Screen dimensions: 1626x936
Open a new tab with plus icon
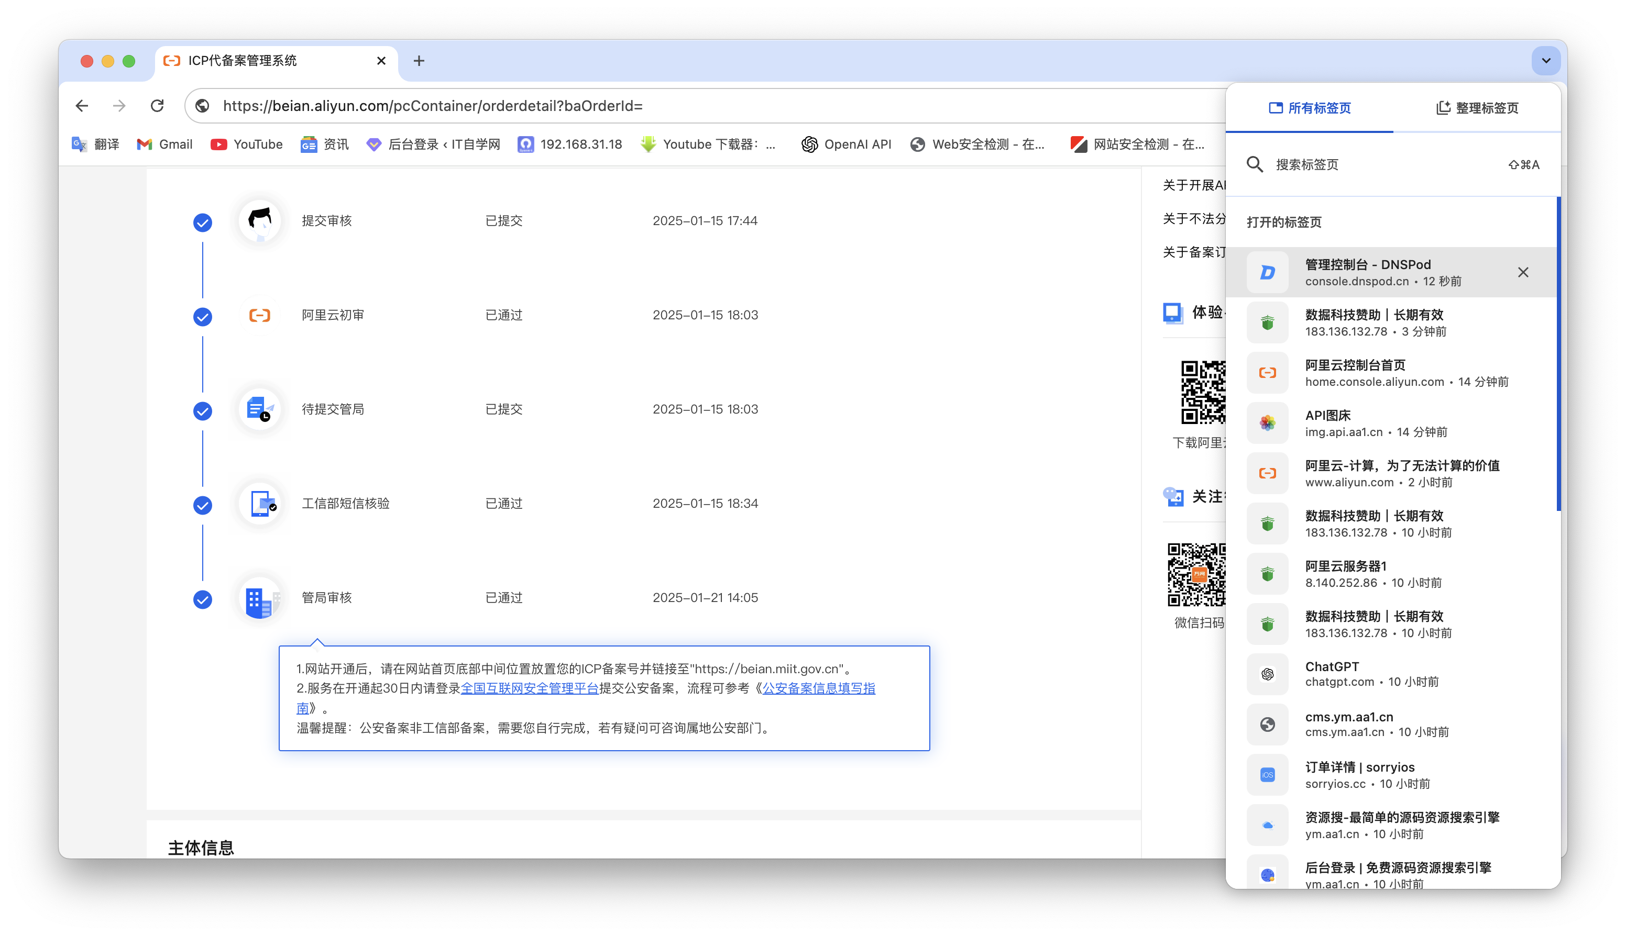tap(419, 60)
